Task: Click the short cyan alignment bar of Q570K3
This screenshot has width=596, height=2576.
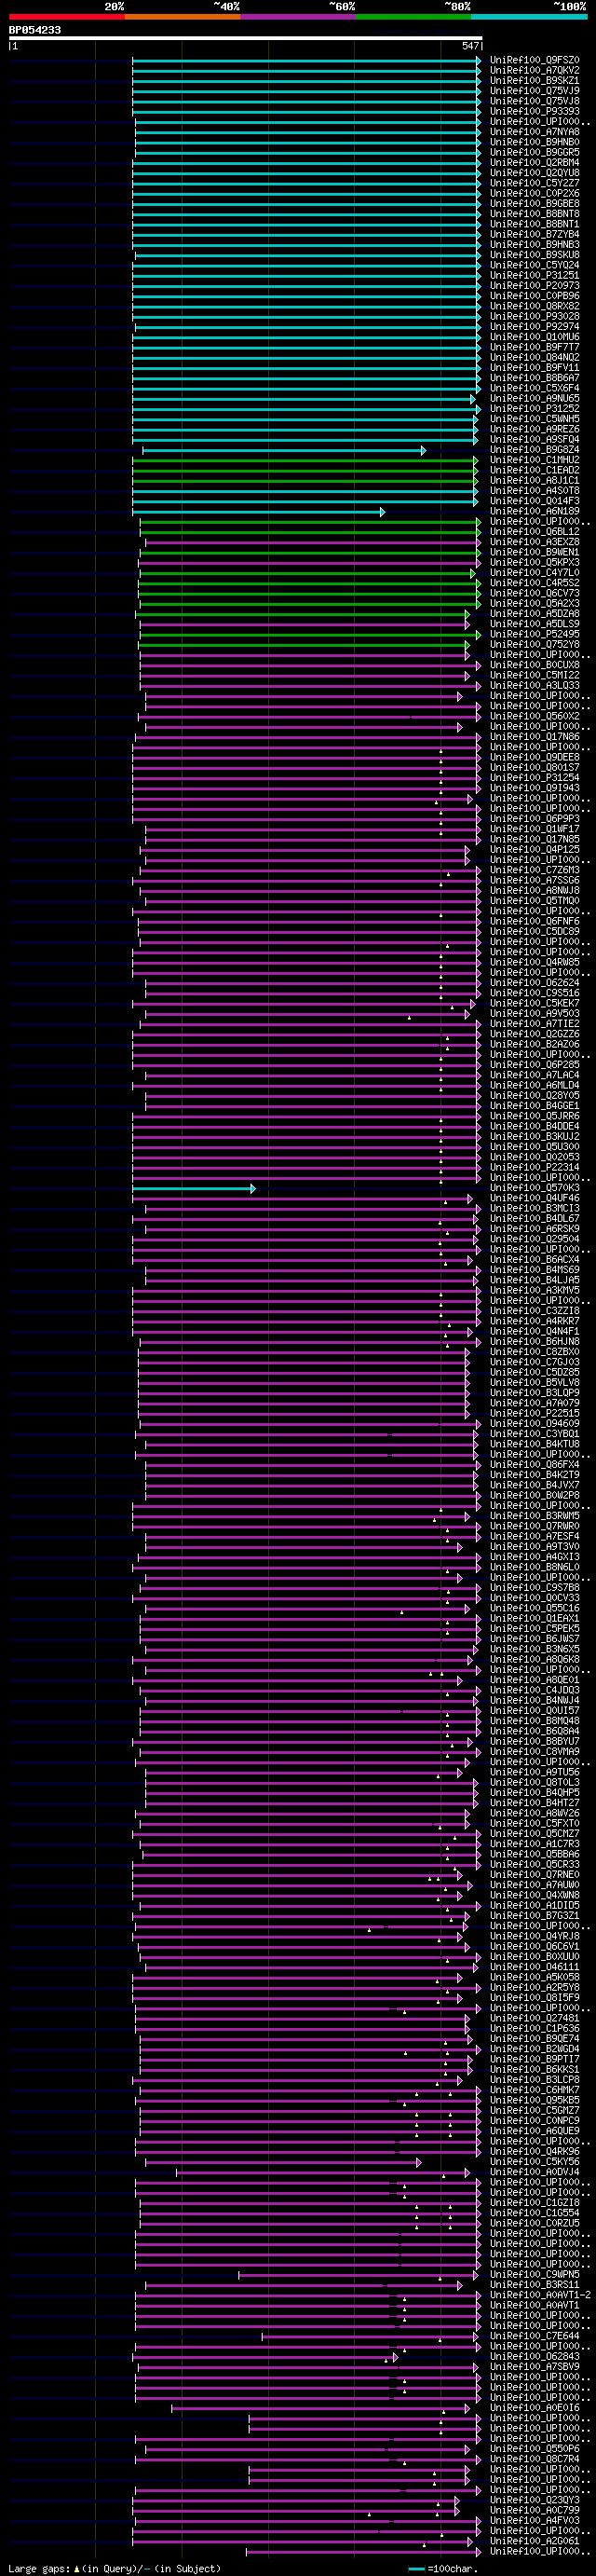Action: click(193, 1189)
